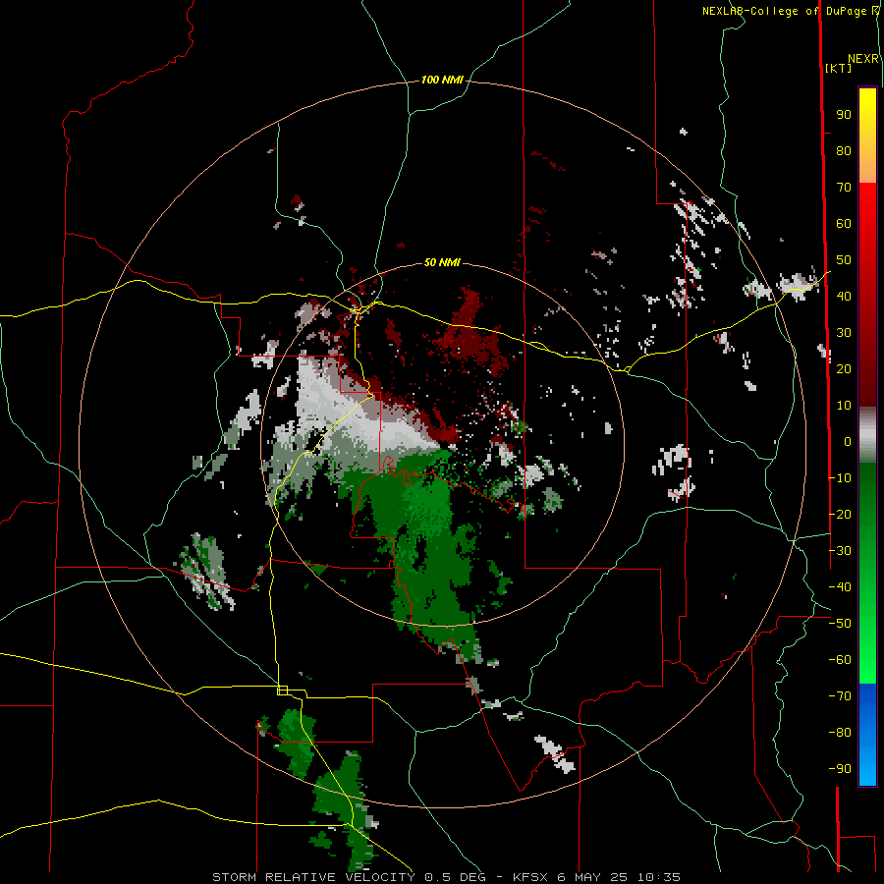Click the 80 value on the velocity scale
Image resolution: width=884 pixels, height=884 pixels.
[844, 151]
